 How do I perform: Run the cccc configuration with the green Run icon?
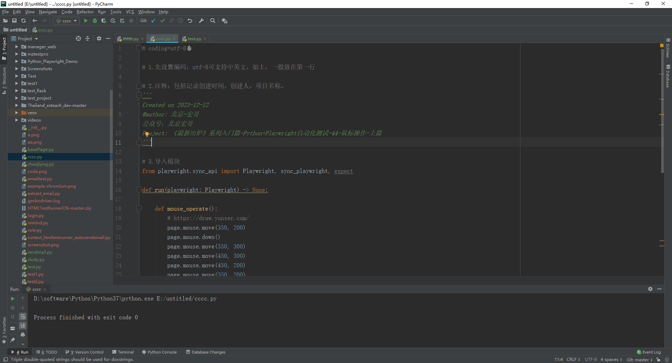tap(86, 21)
